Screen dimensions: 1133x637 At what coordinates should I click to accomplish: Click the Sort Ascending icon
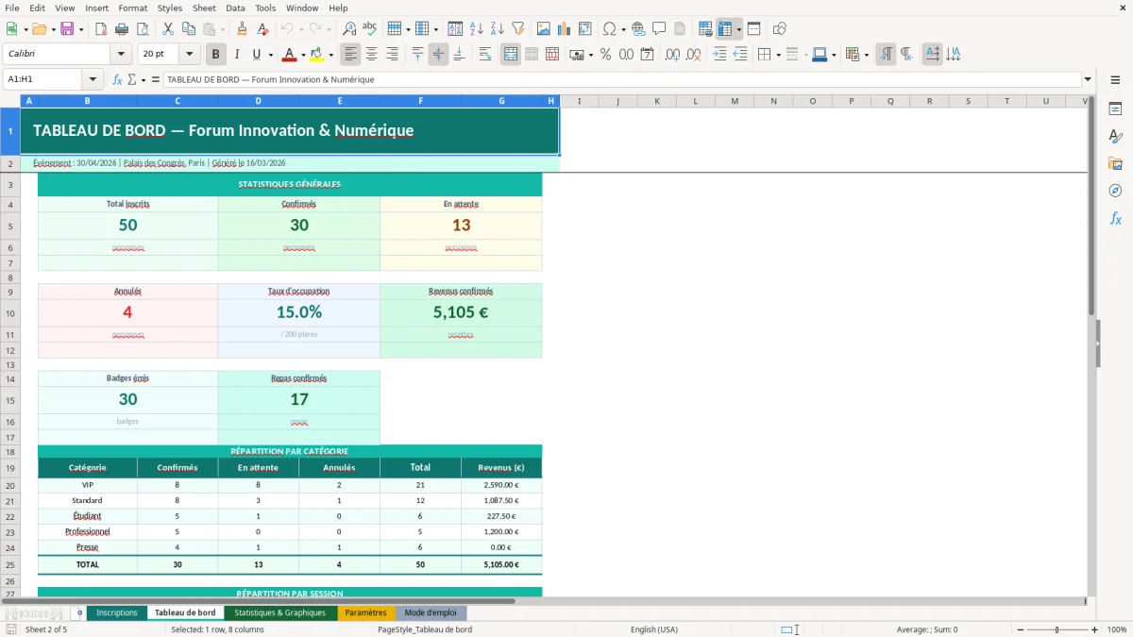click(477, 29)
